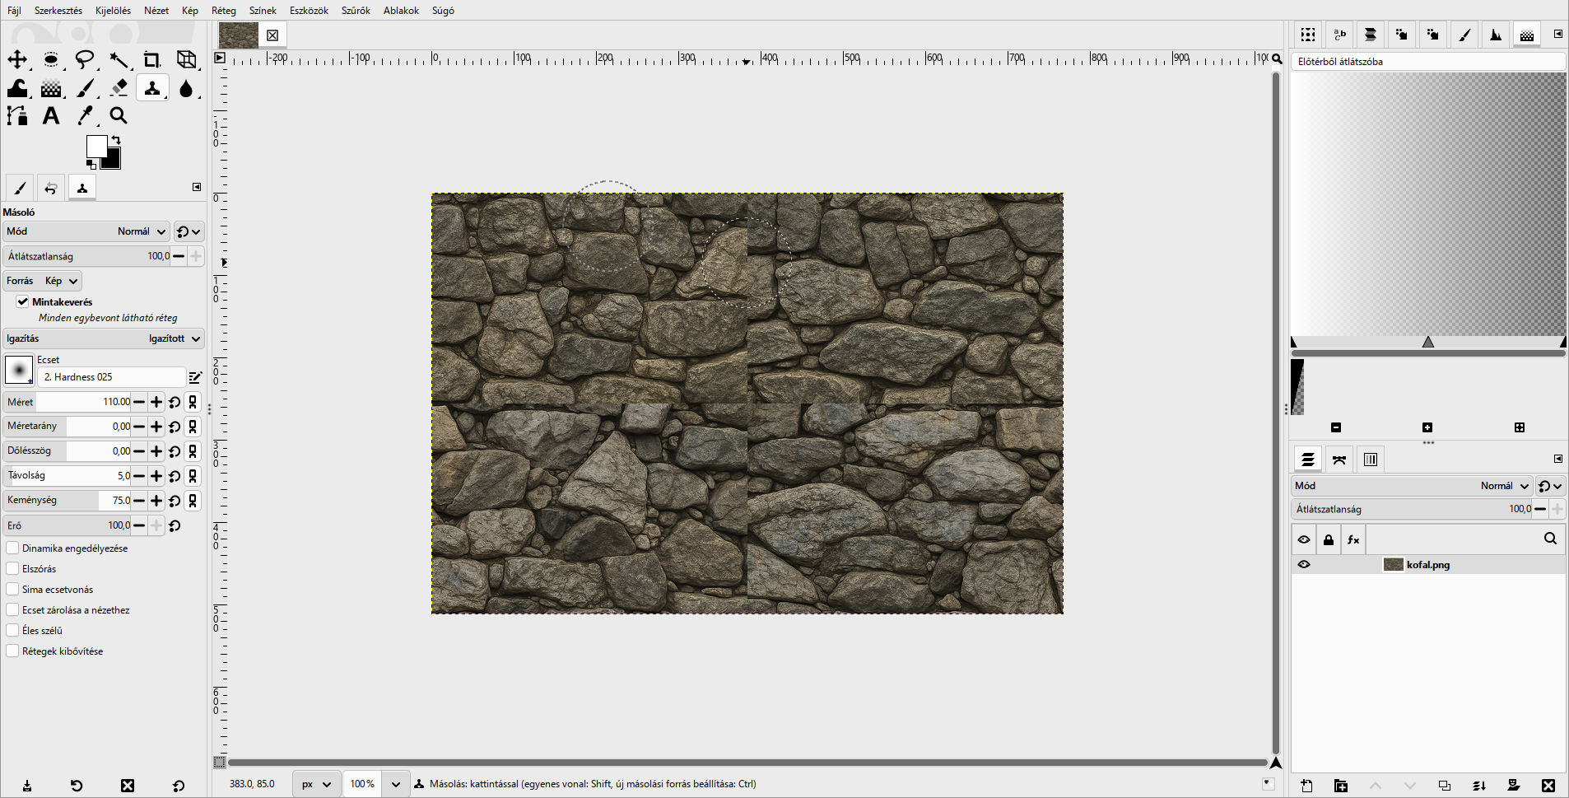Increase the Méret brush size

click(156, 402)
